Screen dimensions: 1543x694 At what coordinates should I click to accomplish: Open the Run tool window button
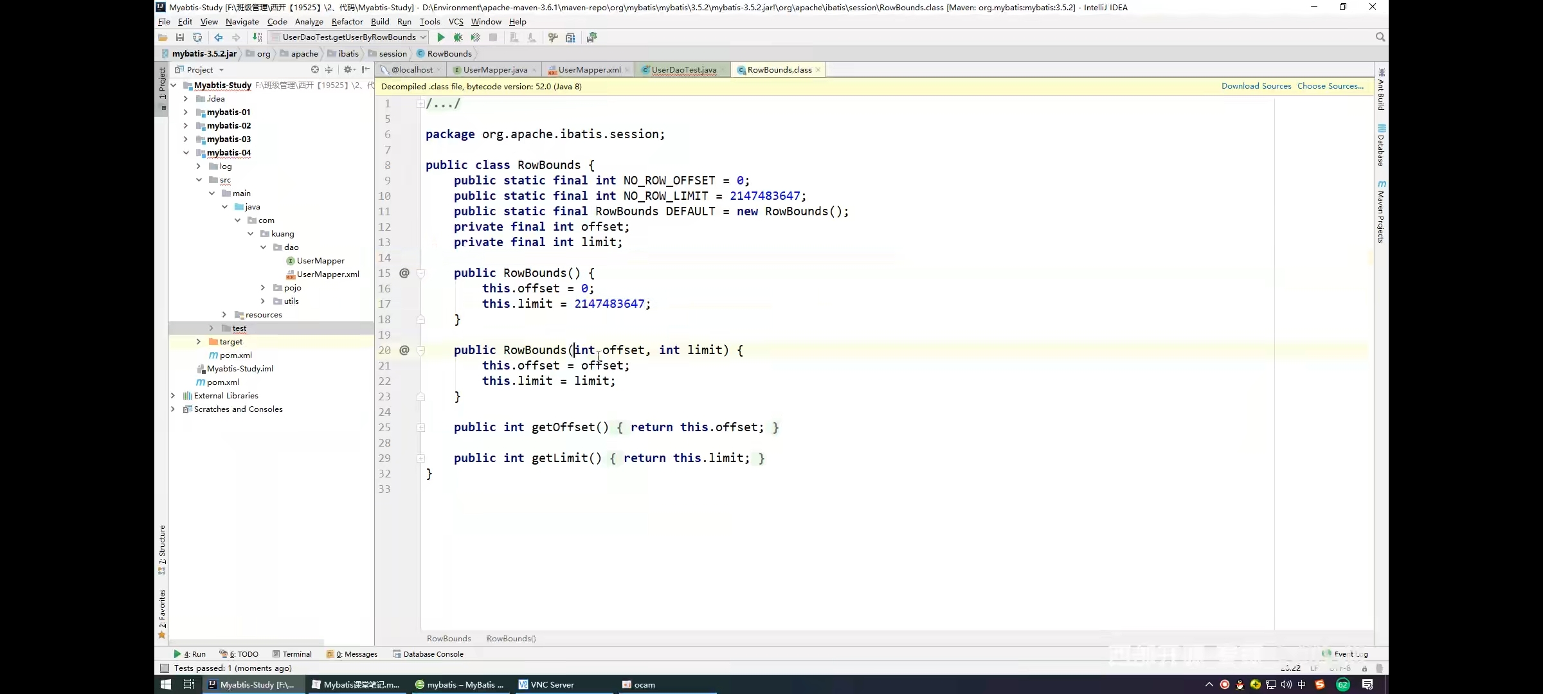coord(190,654)
